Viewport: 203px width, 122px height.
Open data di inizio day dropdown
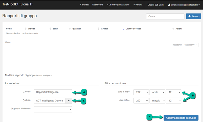coord(173,92)
